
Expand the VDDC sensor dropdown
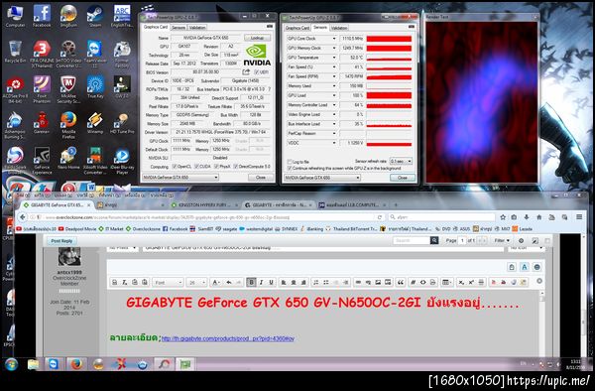pos(334,143)
